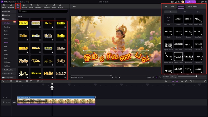Open the Filters tool
This screenshot has height=117, width=208.
pyautogui.click(x=54, y=6)
